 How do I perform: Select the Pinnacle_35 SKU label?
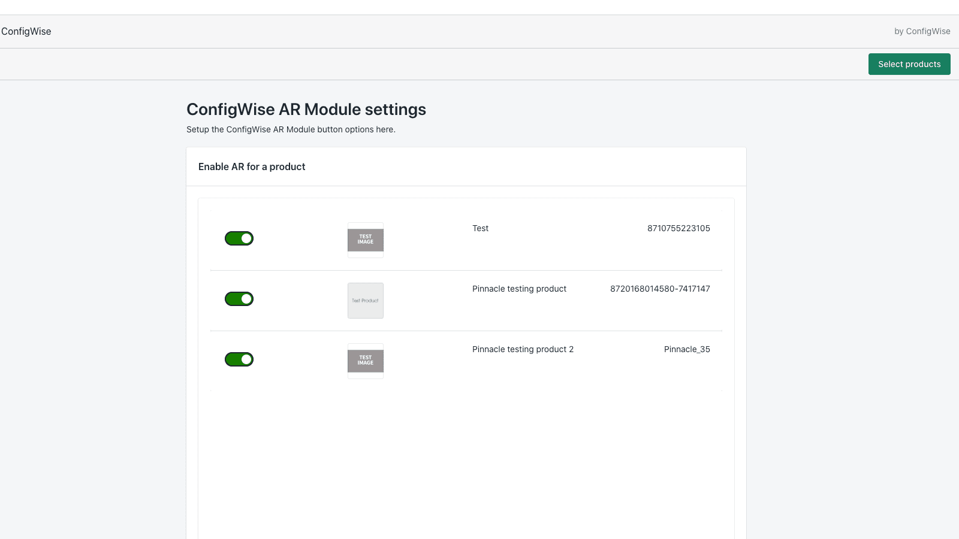click(687, 349)
